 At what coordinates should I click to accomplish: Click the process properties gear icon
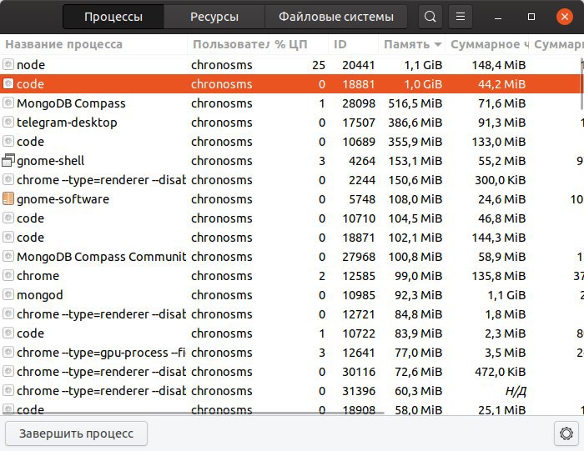click(x=566, y=433)
